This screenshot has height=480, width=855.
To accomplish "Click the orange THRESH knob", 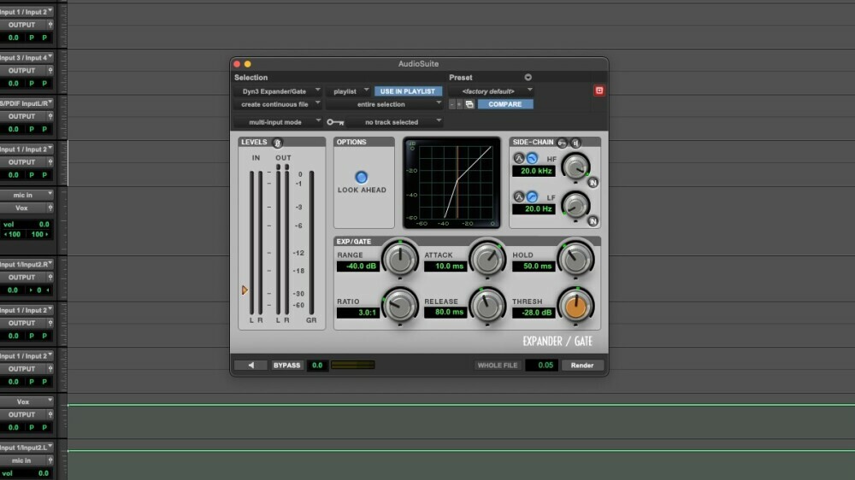I will pyautogui.click(x=575, y=307).
